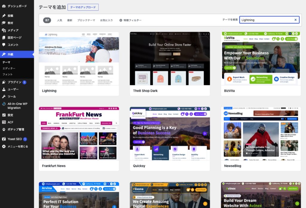Open the Frankfurt News theme screenshot
The image size is (306, 208).
click(x=79, y=133)
